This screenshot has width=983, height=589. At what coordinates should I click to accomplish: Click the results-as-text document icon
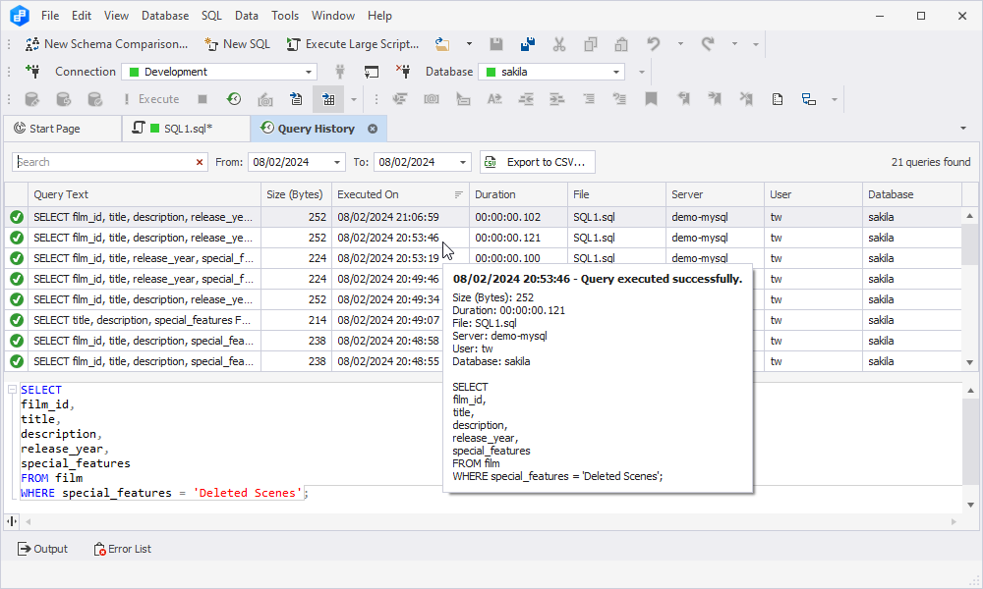296,99
